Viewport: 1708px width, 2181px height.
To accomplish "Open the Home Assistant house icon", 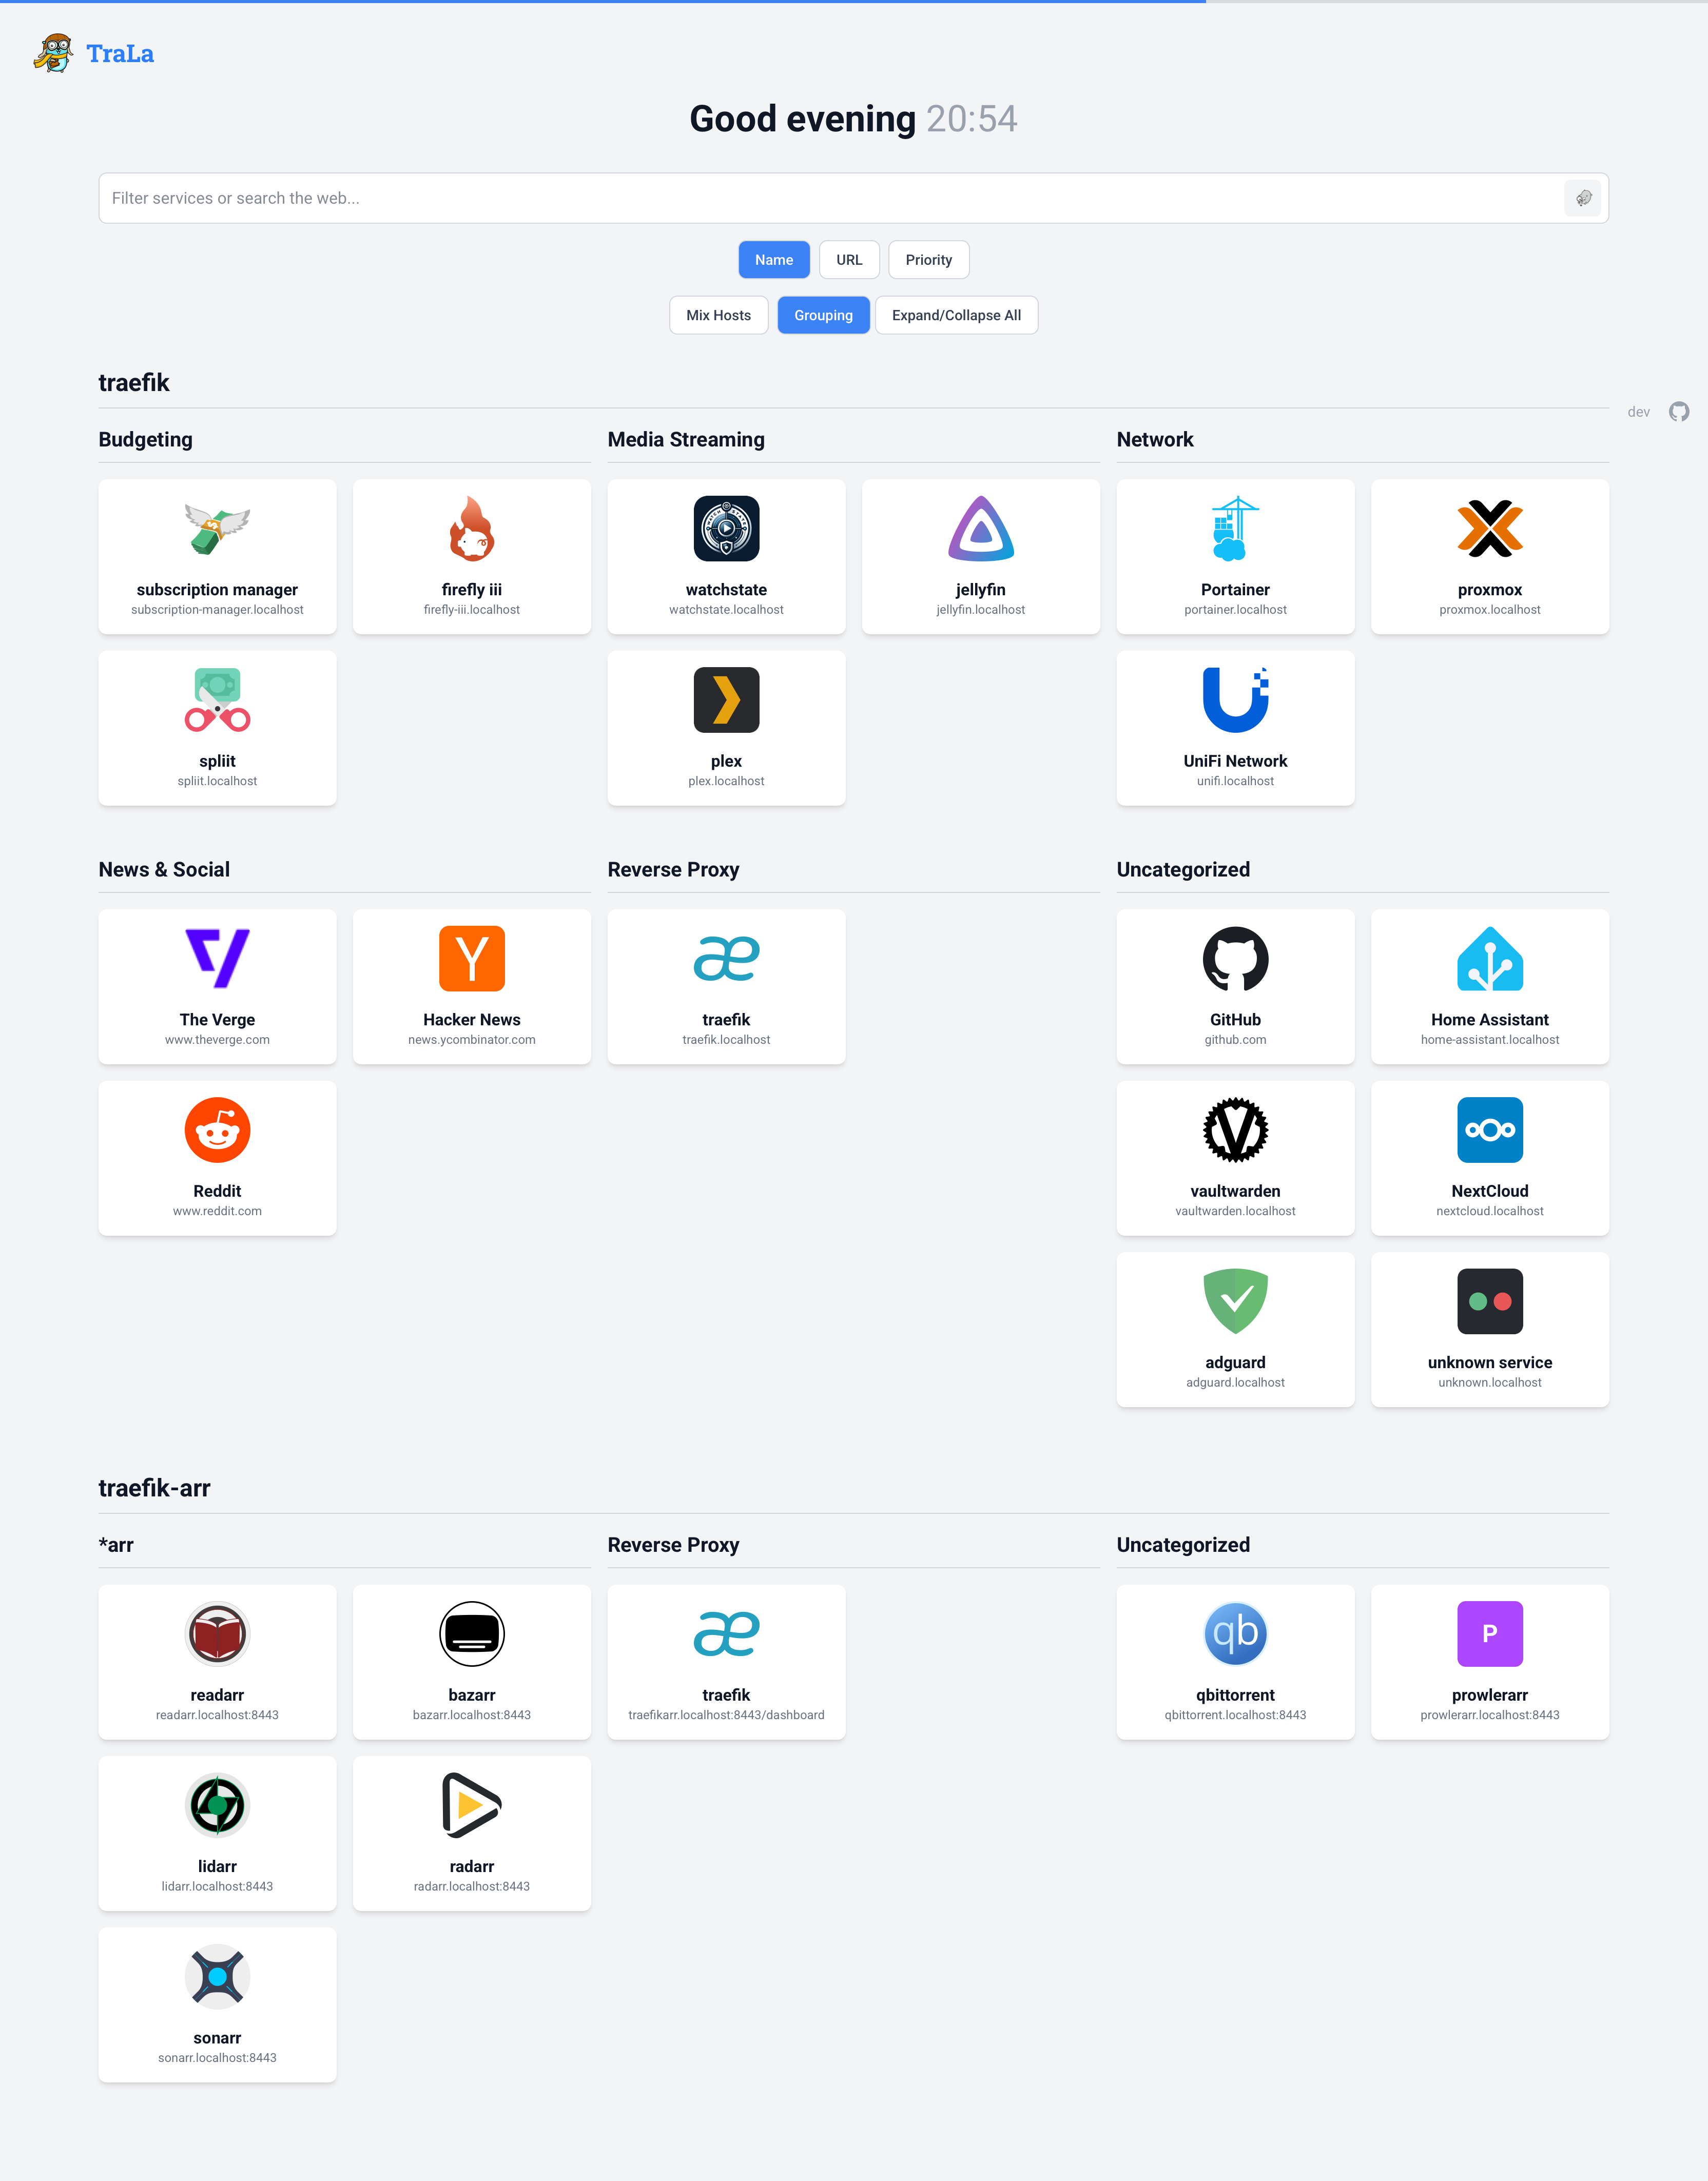I will [1490, 958].
